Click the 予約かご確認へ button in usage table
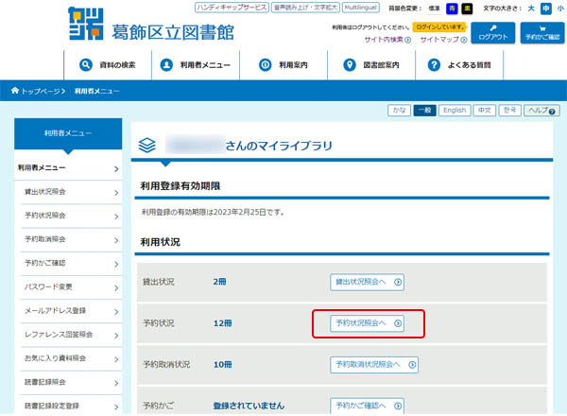Image resolution: width=567 pixels, height=416 pixels. (x=367, y=406)
